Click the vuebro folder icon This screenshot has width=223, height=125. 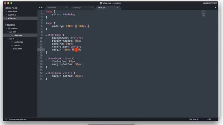pyautogui.click(x=9, y=28)
